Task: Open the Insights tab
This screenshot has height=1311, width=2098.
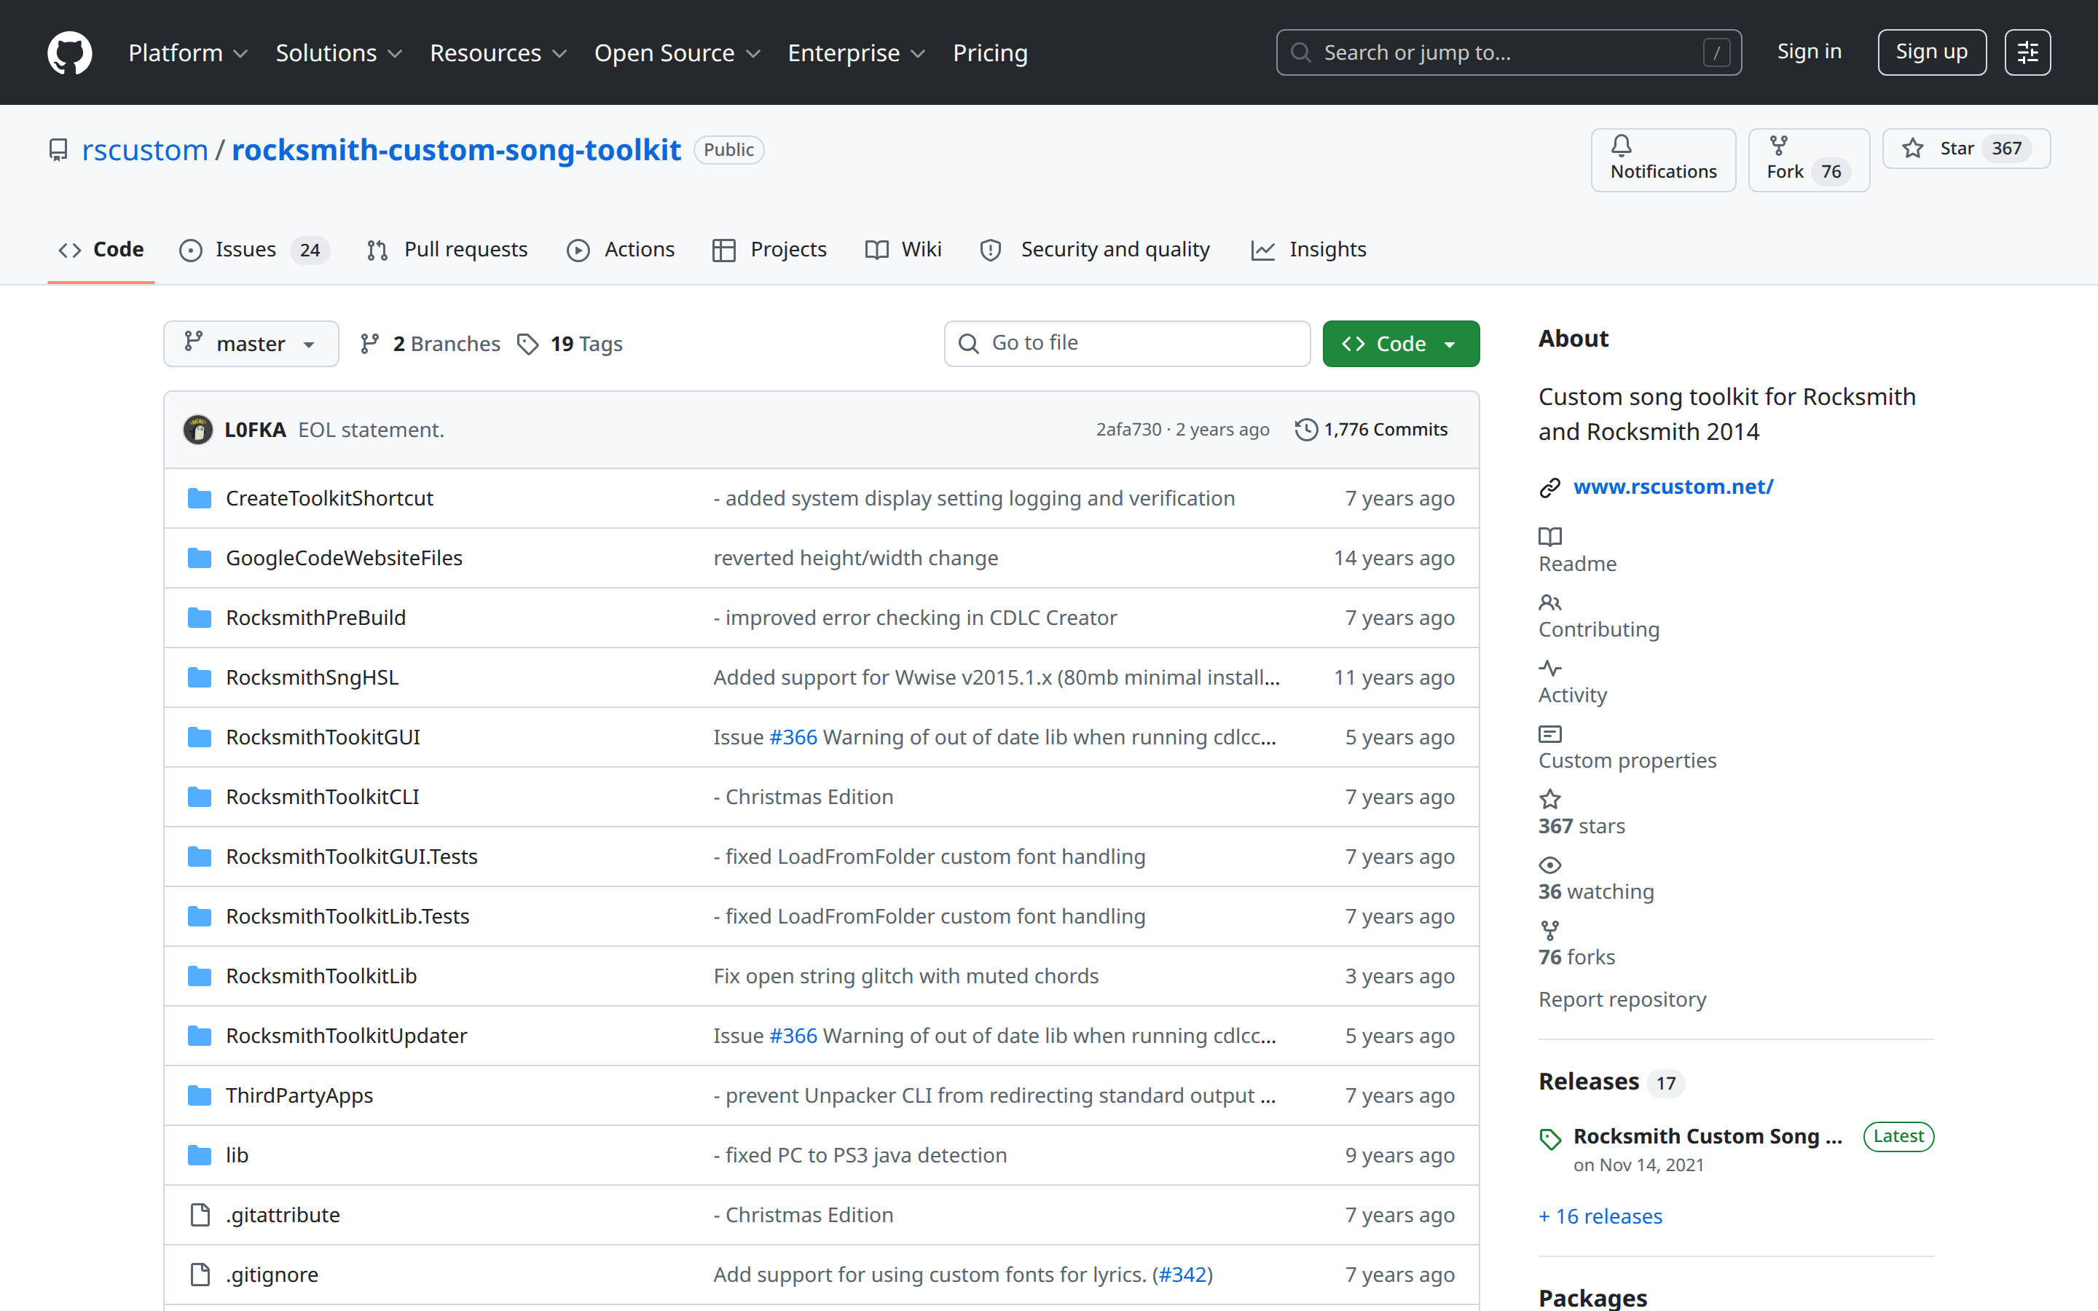Action: (x=1308, y=250)
